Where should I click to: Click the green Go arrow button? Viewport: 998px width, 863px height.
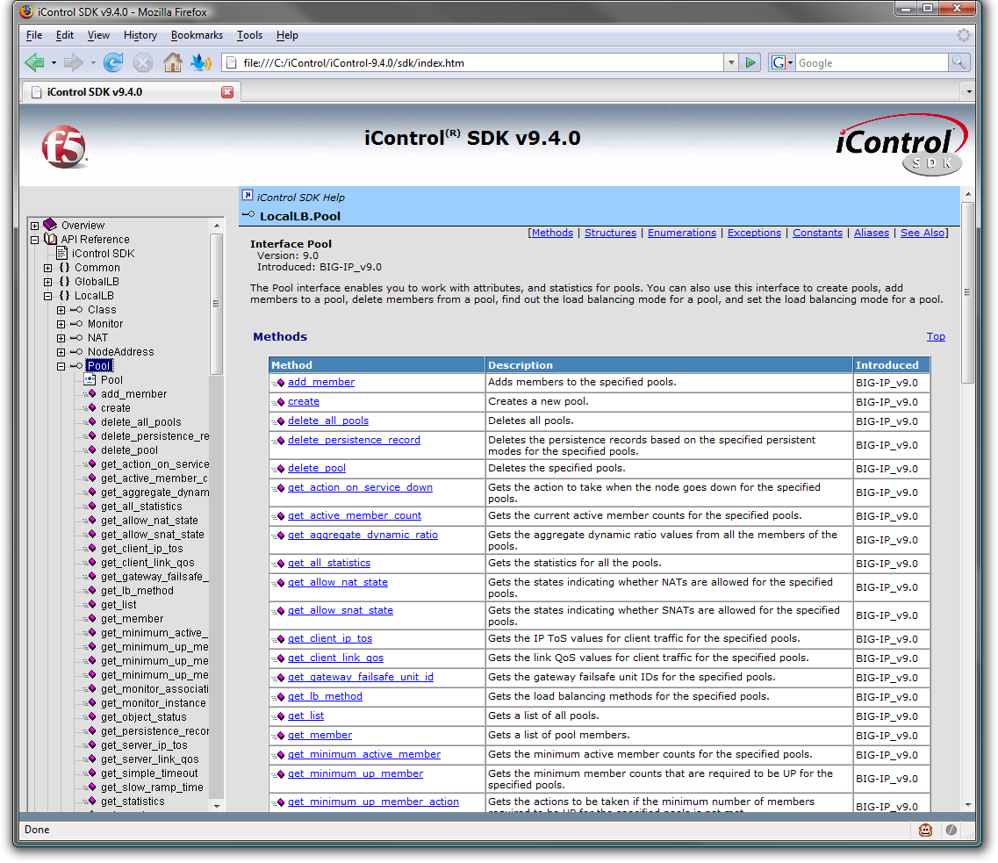coord(751,62)
